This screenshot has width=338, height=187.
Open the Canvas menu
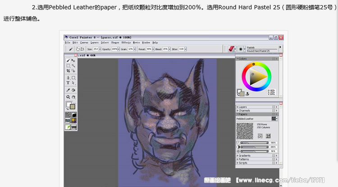click(84, 42)
